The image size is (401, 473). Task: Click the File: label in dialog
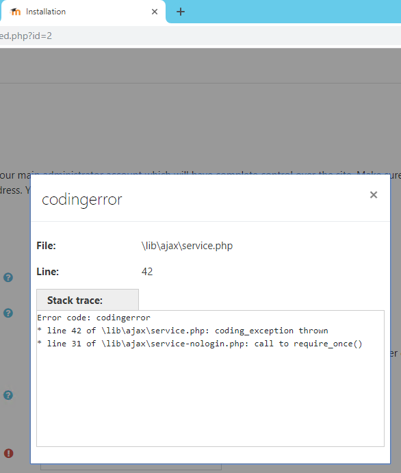tap(46, 246)
